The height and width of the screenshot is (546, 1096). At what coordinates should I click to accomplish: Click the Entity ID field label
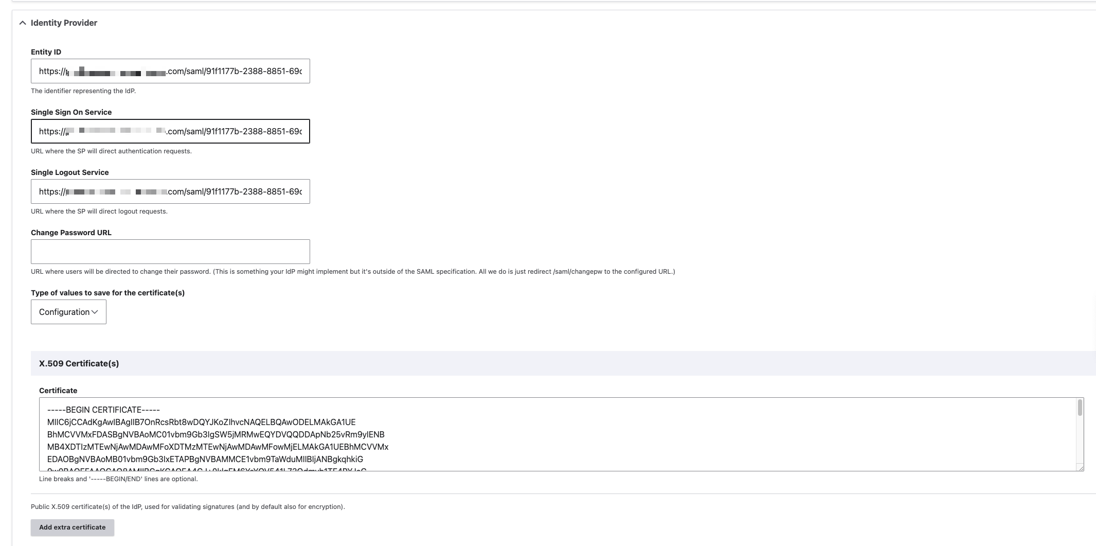(46, 52)
